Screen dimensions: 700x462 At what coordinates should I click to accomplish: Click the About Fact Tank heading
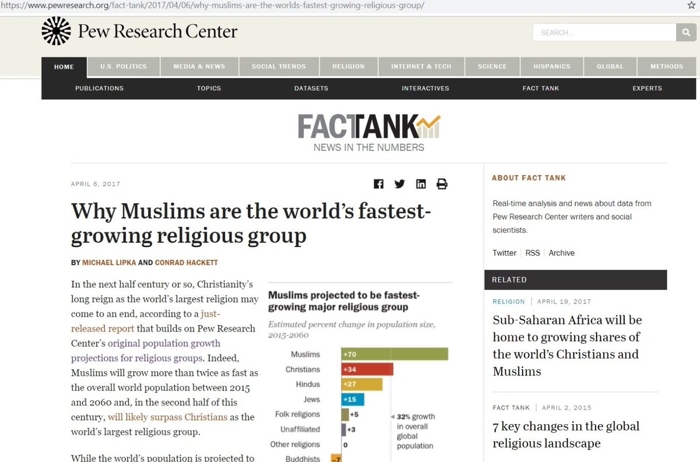tap(529, 178)
